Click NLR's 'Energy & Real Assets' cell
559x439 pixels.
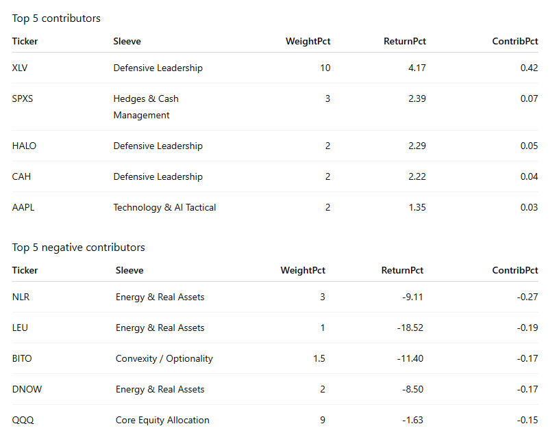[160, 297]
